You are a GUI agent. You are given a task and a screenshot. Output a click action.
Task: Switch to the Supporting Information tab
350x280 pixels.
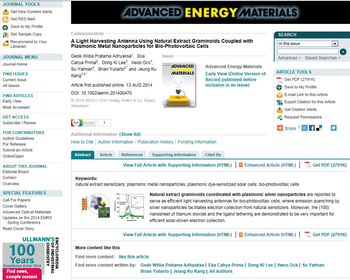(174, 155)
